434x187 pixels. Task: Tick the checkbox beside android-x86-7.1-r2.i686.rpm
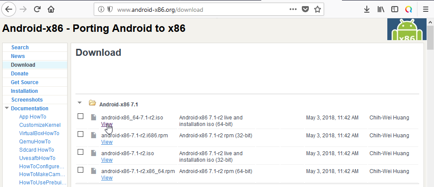point(80,134)
